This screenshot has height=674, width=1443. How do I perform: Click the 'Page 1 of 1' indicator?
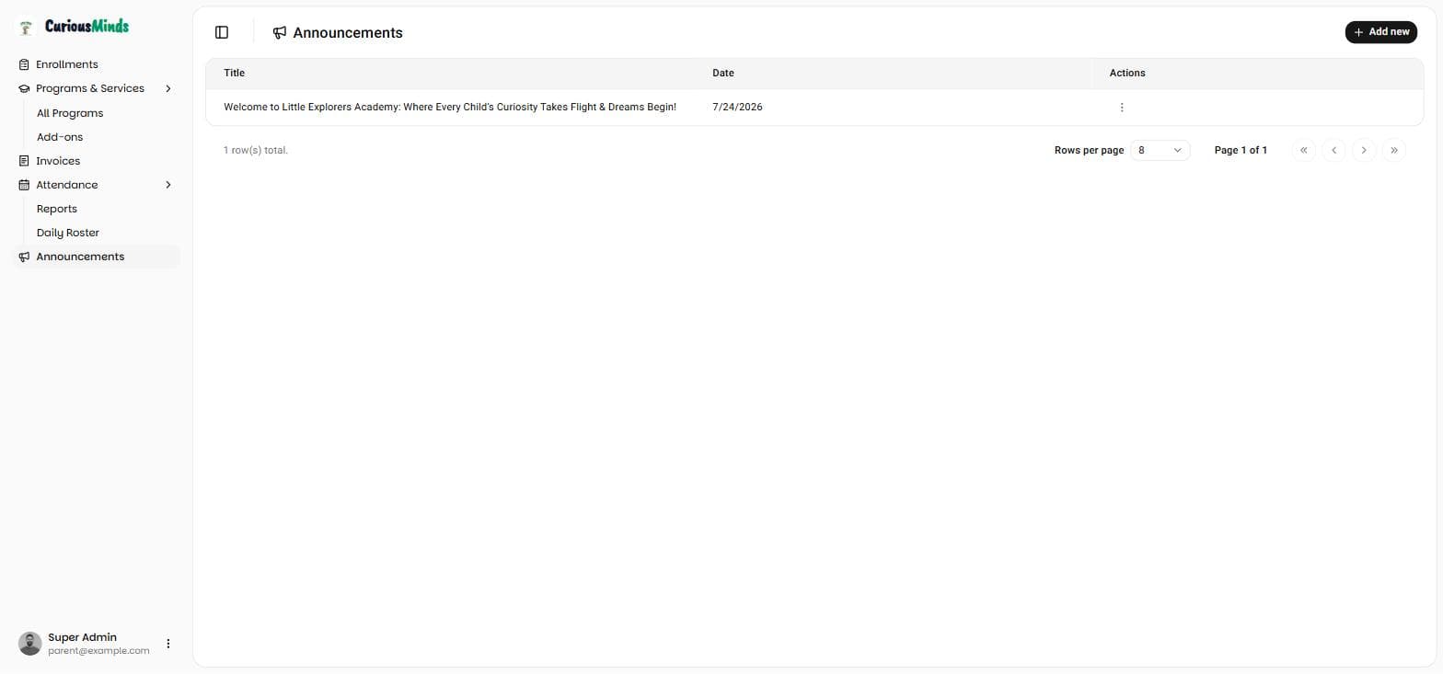pyautogui.click(x=1241, y=150)
